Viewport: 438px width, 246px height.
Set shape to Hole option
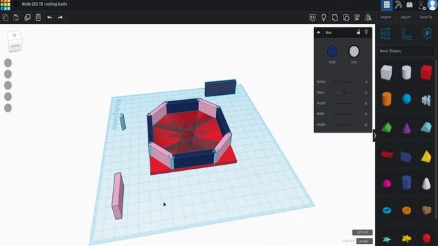click(x=354, y=51)
